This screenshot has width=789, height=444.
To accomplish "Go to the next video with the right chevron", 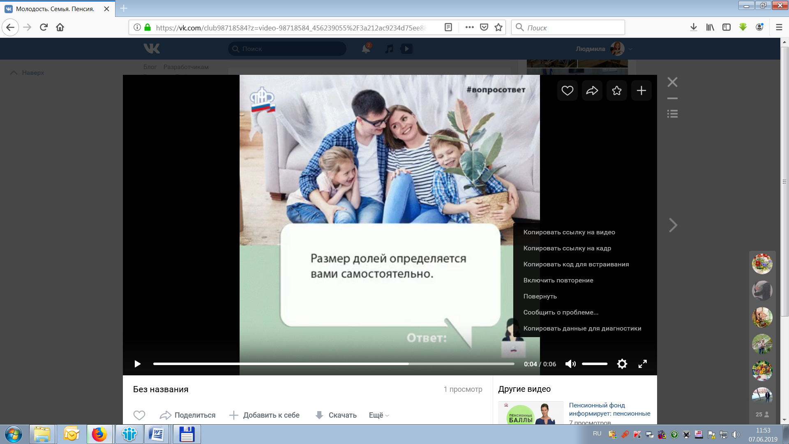I will click(673, 225).
